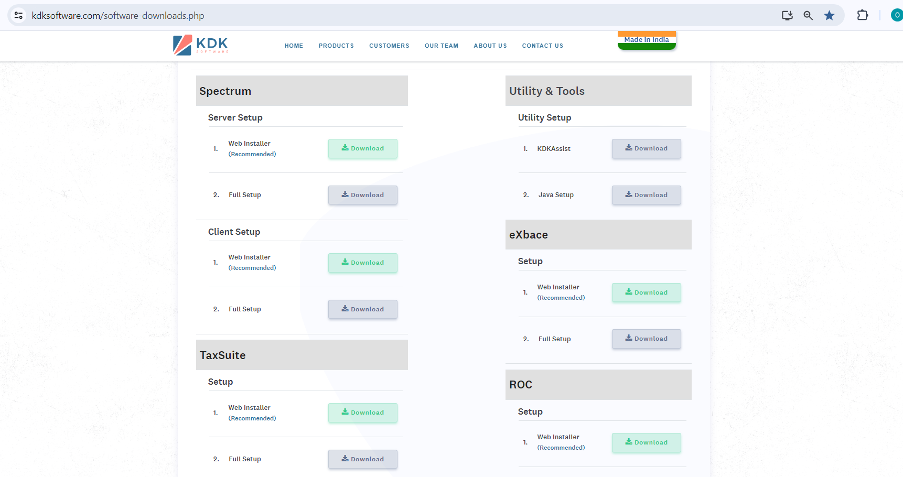This screenshot has height=477, width=903.
Task: Click the Made in India flag badge
Action: click(x=647, y=40)
